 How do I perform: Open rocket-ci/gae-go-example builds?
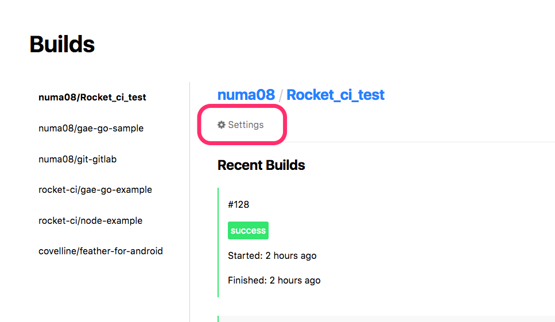[x=95, y=189]
